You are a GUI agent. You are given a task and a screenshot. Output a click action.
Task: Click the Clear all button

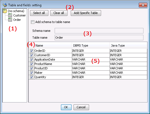click(59, 13)
